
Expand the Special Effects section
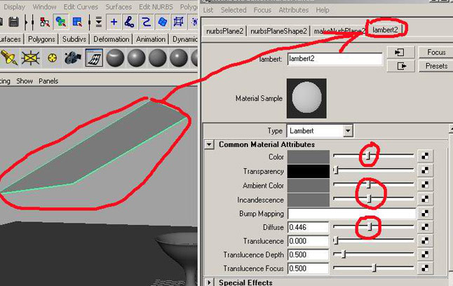pyautogui.click(x=209, y=282)
